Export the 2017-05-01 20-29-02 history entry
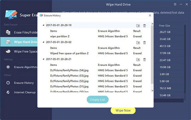191x120 pixels. tap(138, 43)
